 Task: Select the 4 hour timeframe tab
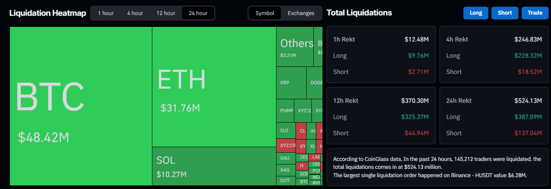coord(135,13)
